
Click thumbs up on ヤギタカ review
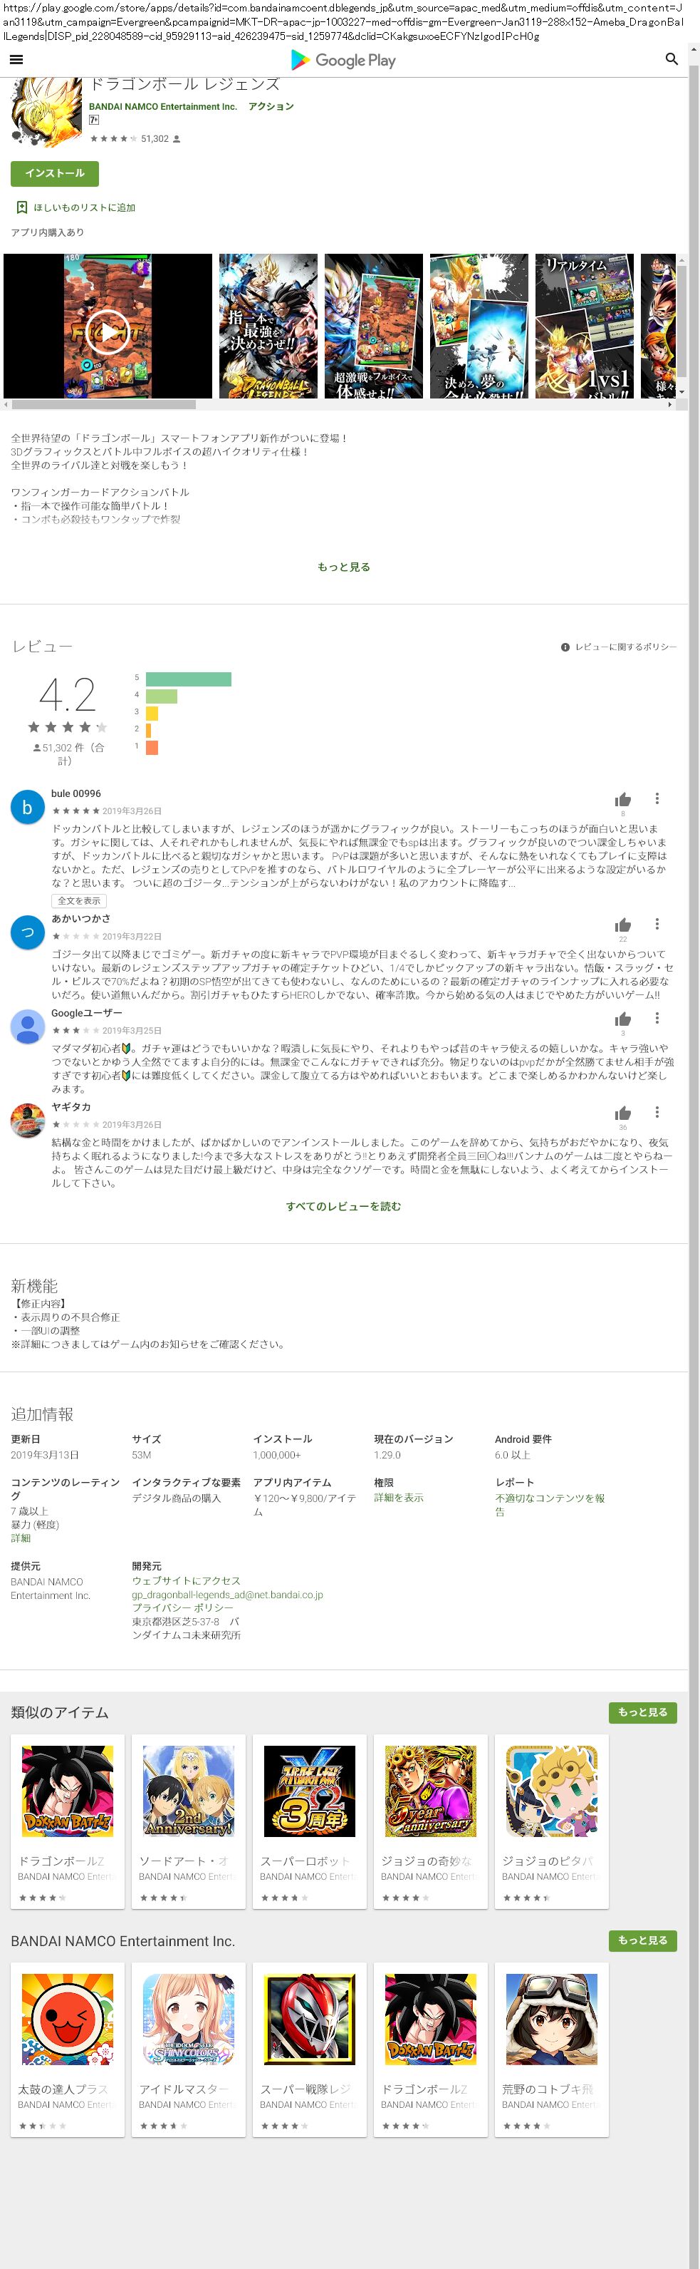tap(622, 1113)
